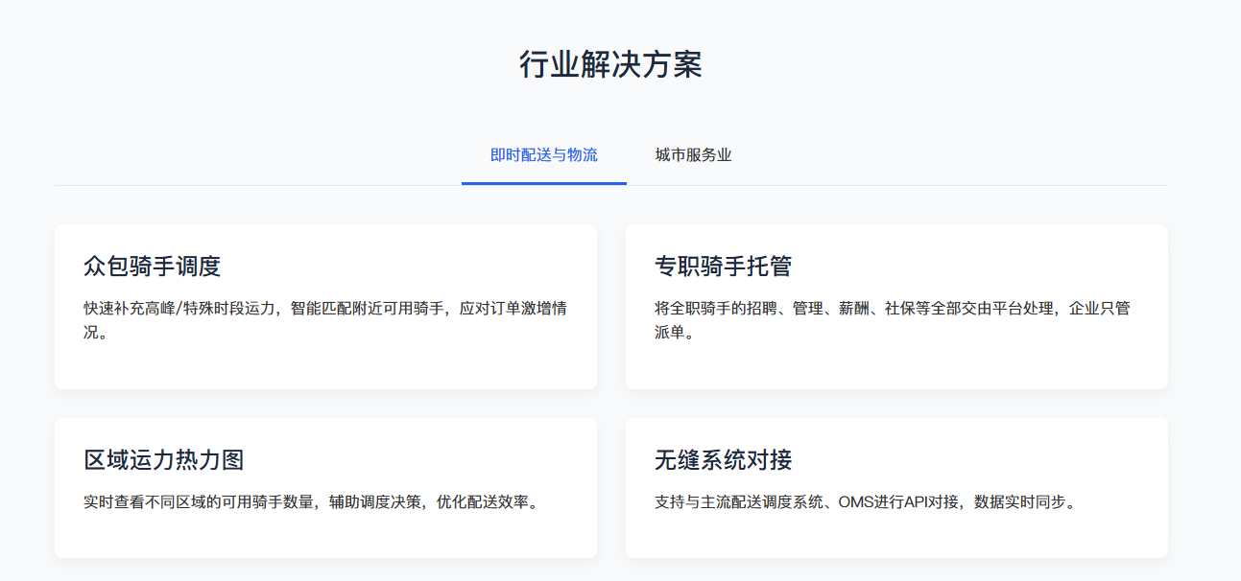Open the 专职骑手托管 card title

(x=723, y=267)
